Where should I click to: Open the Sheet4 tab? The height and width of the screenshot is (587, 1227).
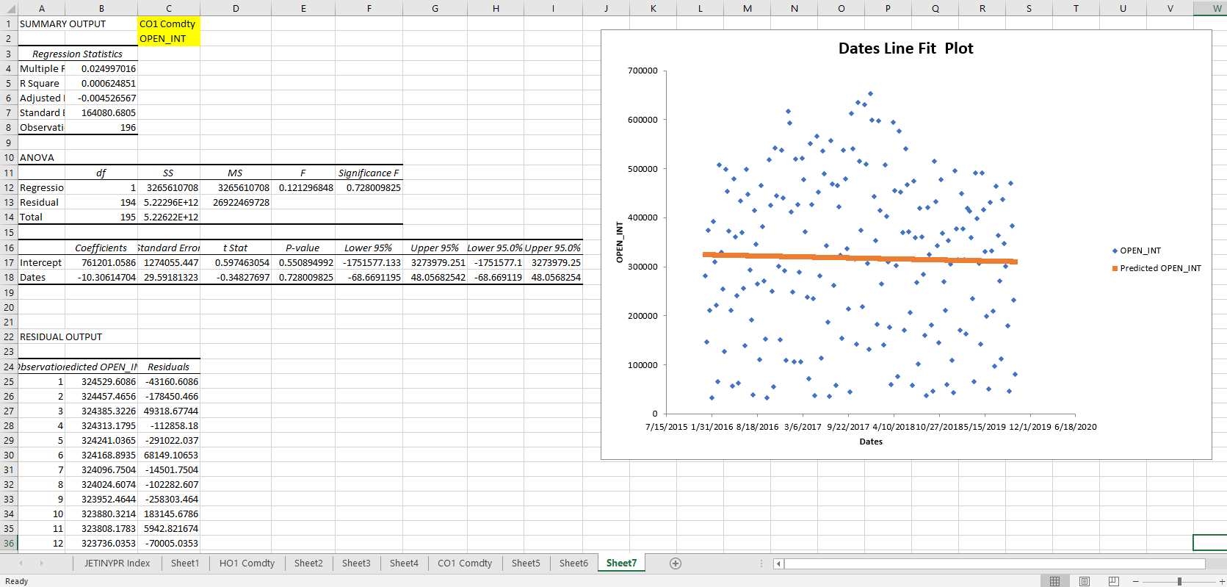[404, 563]
